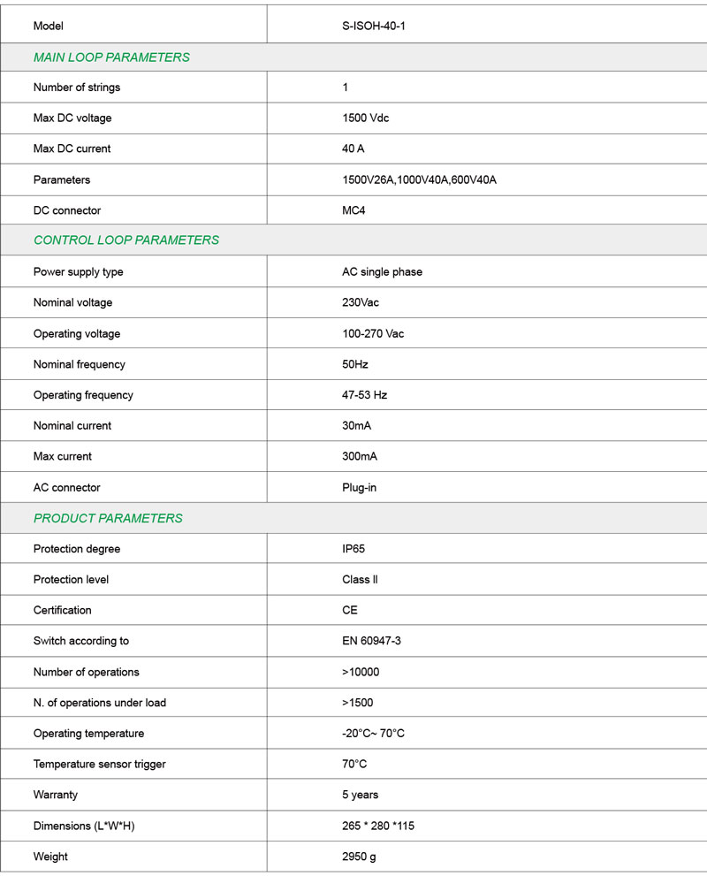707x876 pixels.
Task: Click the IP65 protection degree value
Action: (353, 549)
